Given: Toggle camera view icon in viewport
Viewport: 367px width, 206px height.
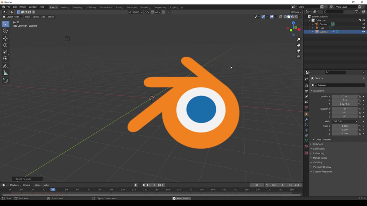Looking at the screenshot, I should click(x=299, y=51).
